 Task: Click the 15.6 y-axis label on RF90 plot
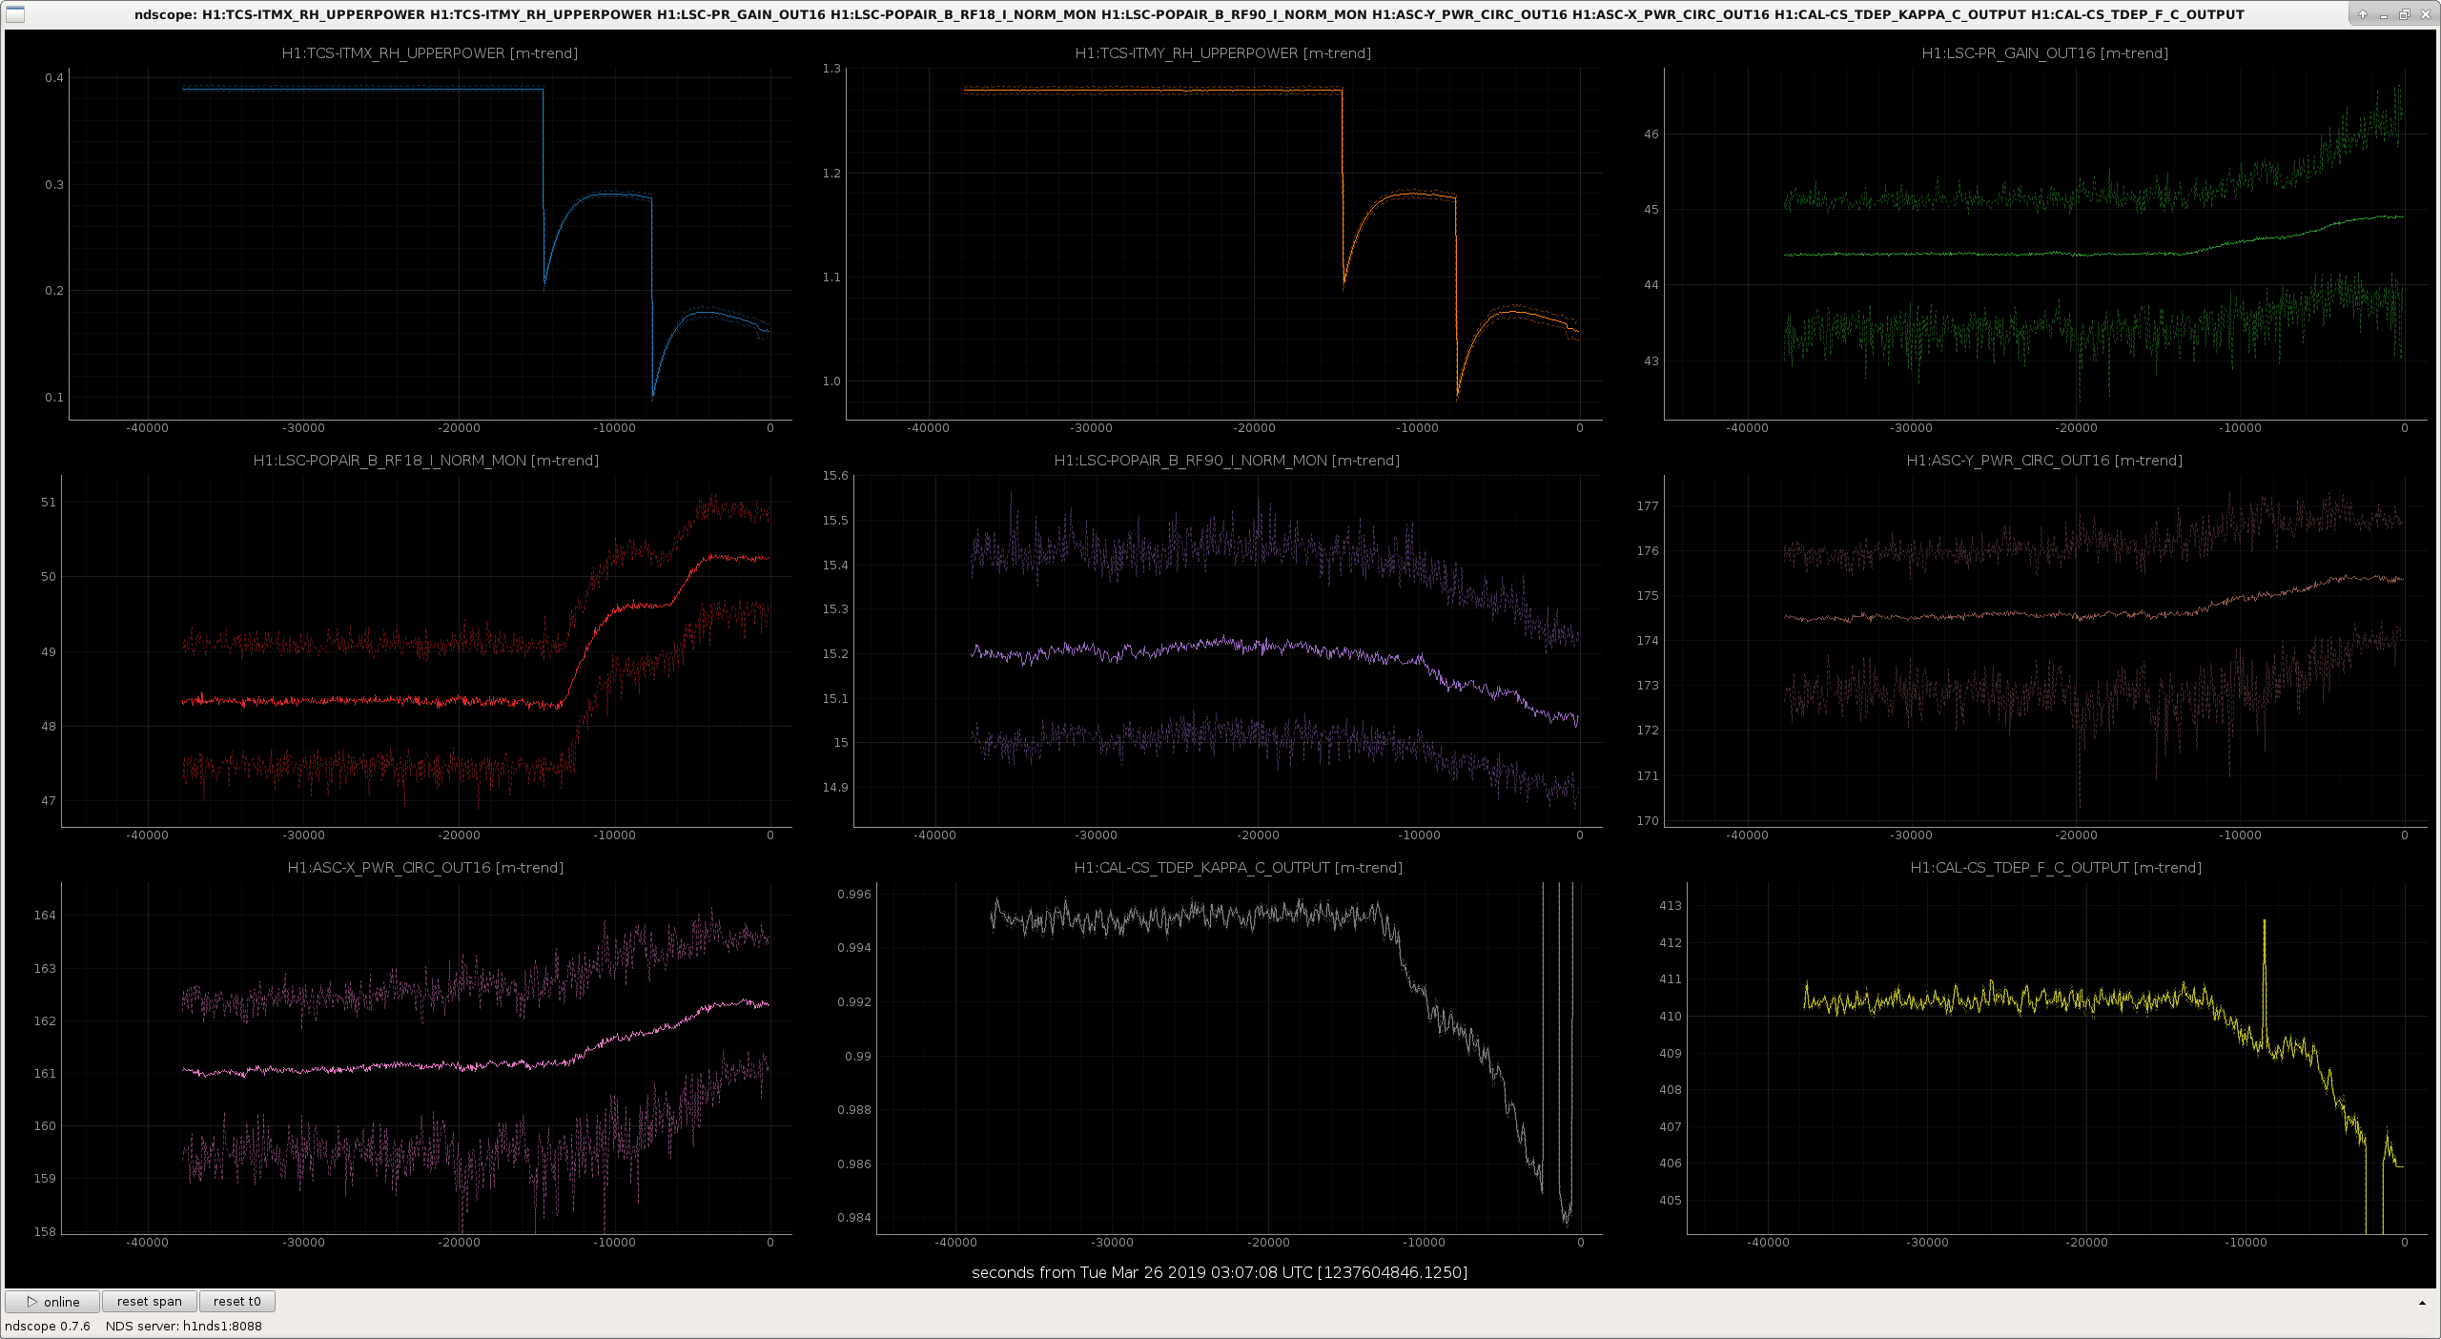point(835,476)
